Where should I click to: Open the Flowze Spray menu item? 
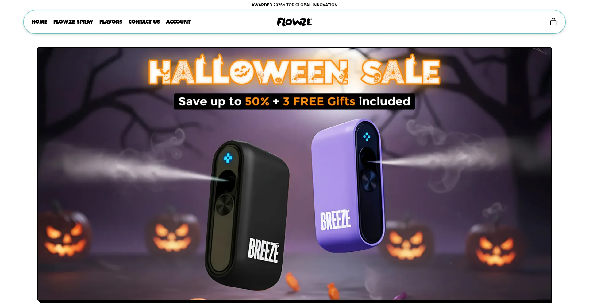73,22
